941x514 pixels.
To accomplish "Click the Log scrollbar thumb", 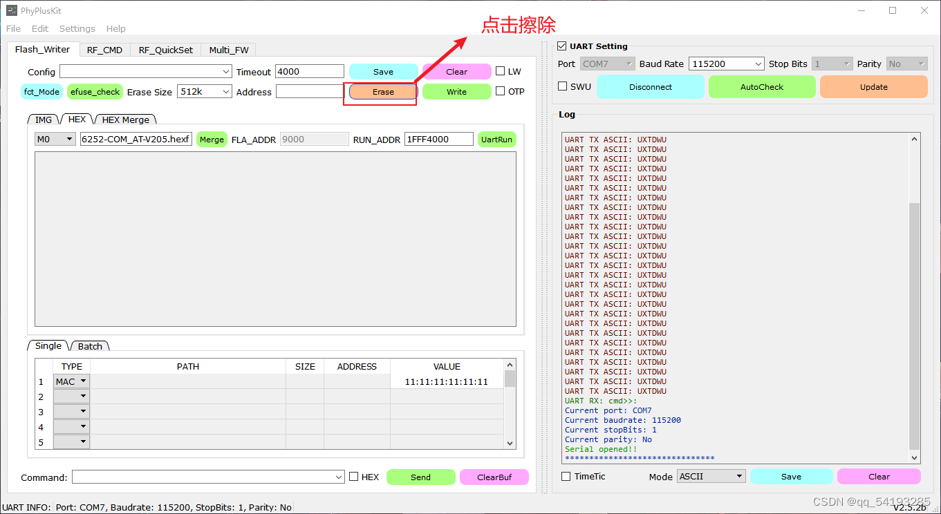I will [x=915, y=326].
